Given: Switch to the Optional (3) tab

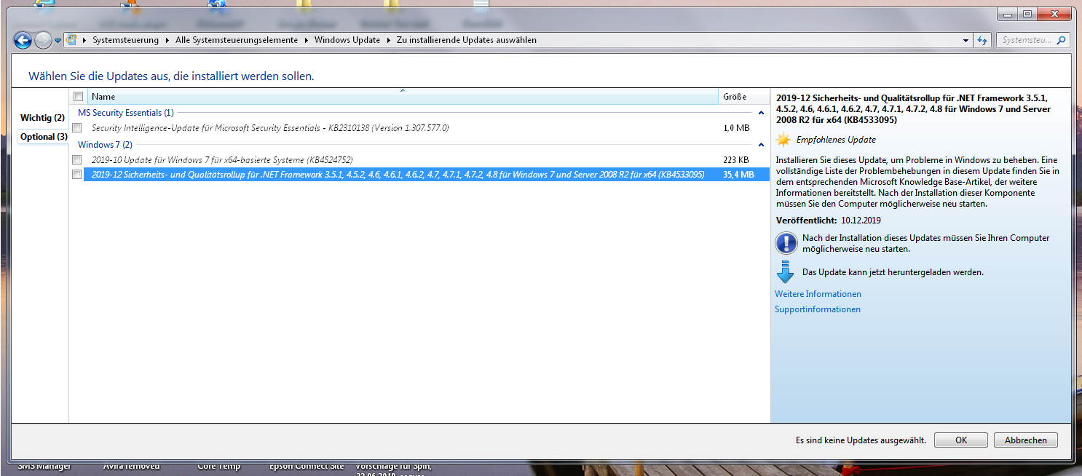Looking at the screenshot, I should pyautogui.click(x=44, y=137).
